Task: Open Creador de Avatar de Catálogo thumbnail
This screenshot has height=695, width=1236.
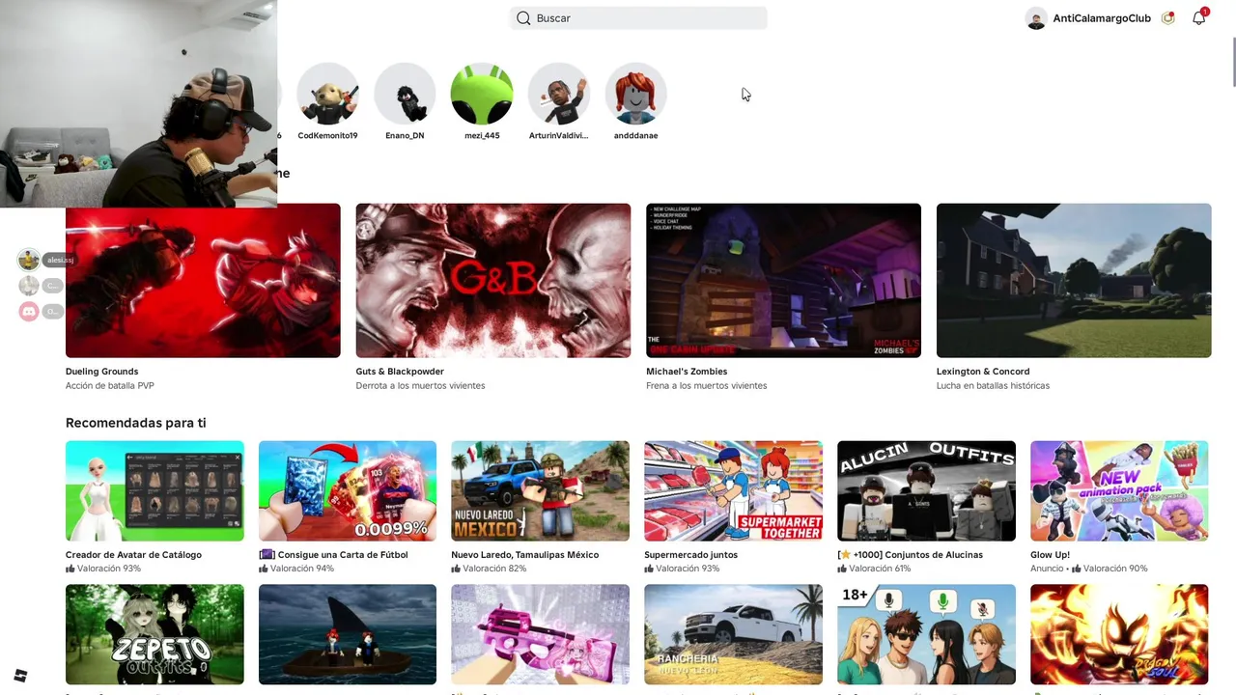Action: pos(154,491)
